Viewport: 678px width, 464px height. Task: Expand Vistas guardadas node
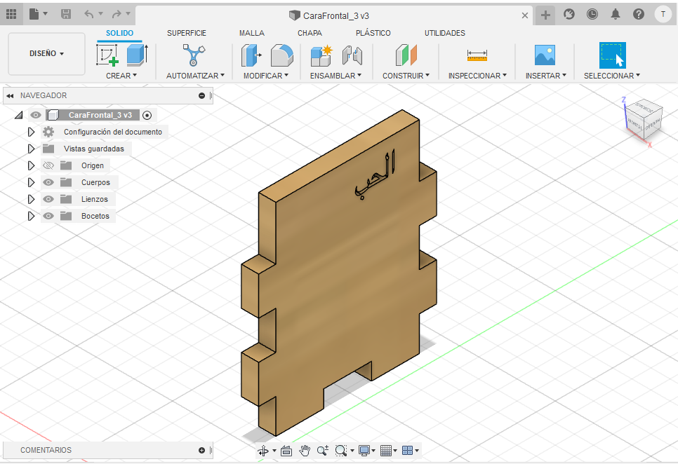(x=31, y=149)
